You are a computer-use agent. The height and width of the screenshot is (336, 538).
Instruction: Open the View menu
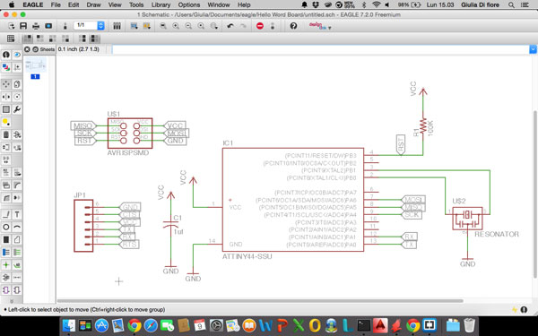(115, 4)
